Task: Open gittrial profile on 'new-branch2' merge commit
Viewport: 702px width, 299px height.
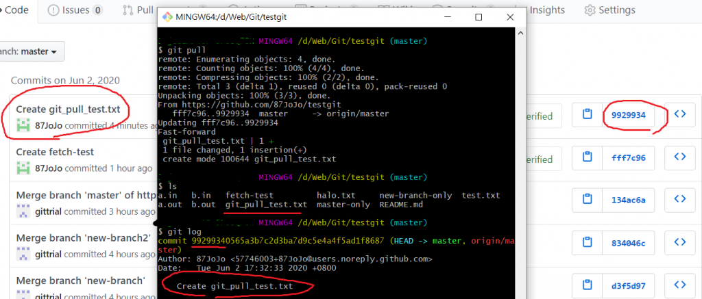Action: click(x=49, y=255)
